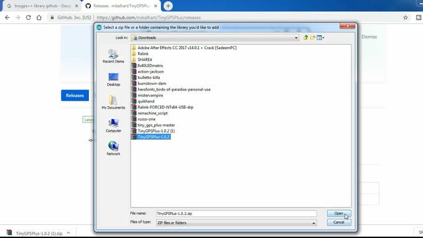This screenshot has width=423, height=238.
Task: Select the bulletto-killa archive
Action: (x=146, y=77)
